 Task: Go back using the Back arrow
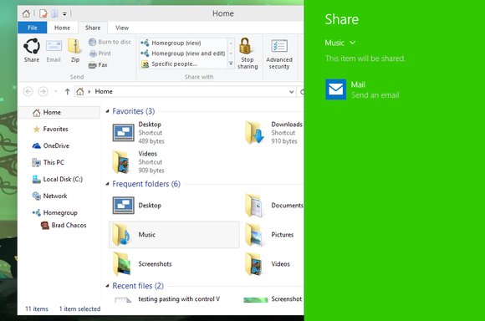28,92
